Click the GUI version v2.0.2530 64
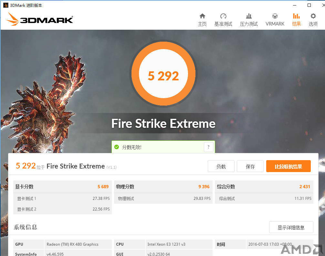Screen dimensions: 325x256 click(x=159, y=254)
